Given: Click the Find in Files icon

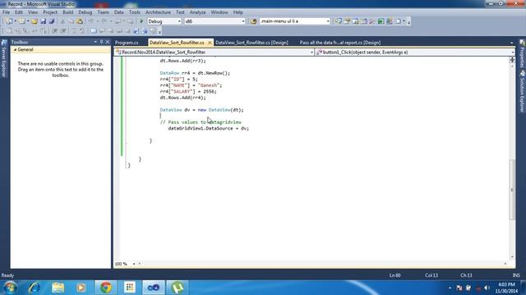Looking at the screenshot, I should pos(253,21).
